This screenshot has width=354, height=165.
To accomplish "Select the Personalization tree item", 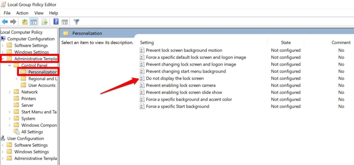I will pos(43,72).
